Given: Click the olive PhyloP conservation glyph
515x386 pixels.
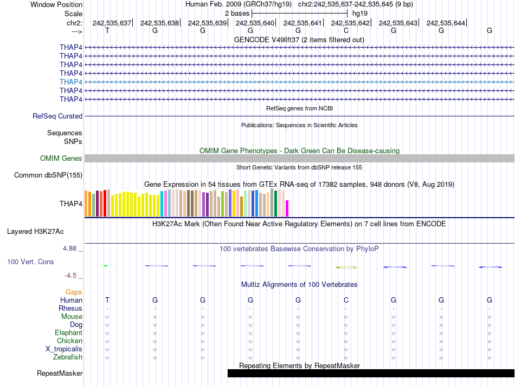Looking at the screenshot, I should pos(346,267).
